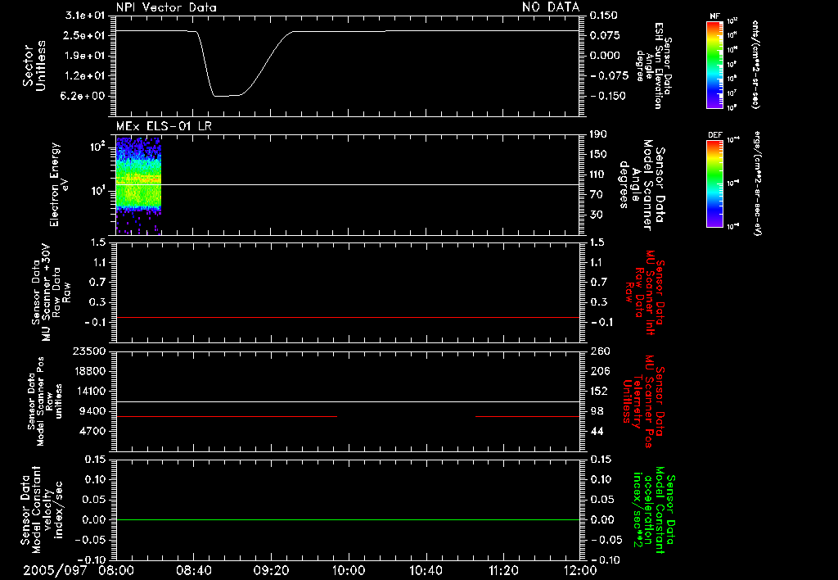Click the '10:40' time axis label

coord(426,571)
